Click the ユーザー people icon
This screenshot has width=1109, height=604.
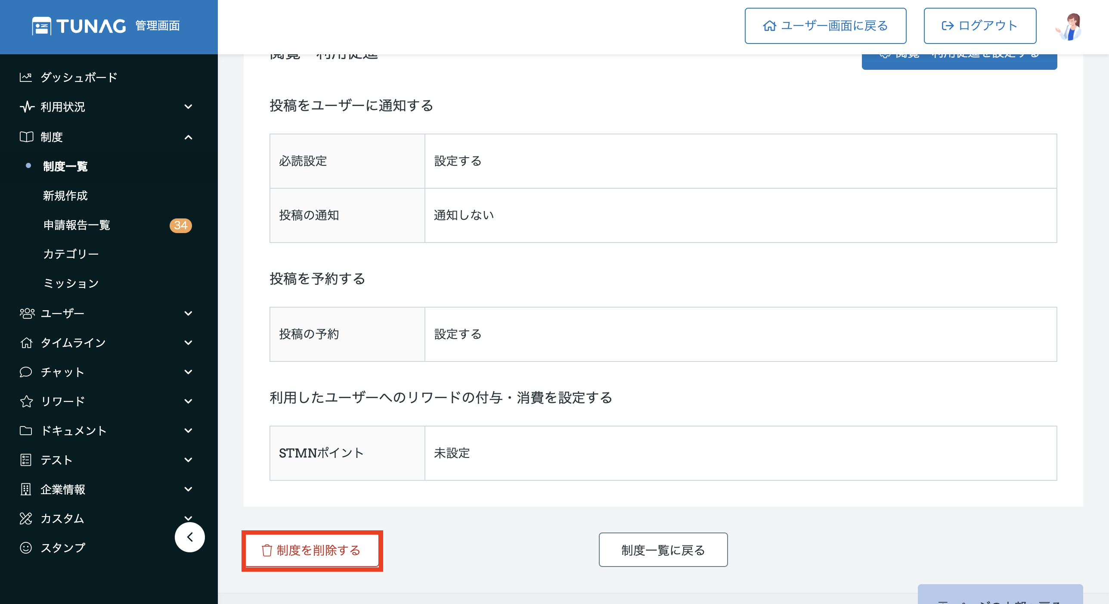[x=27, y=313]
